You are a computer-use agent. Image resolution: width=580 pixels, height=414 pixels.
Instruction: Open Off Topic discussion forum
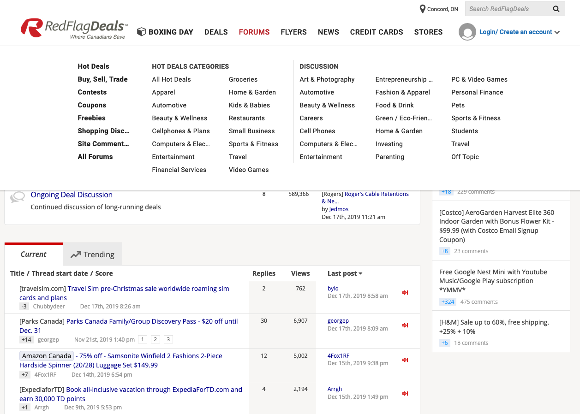465,157
